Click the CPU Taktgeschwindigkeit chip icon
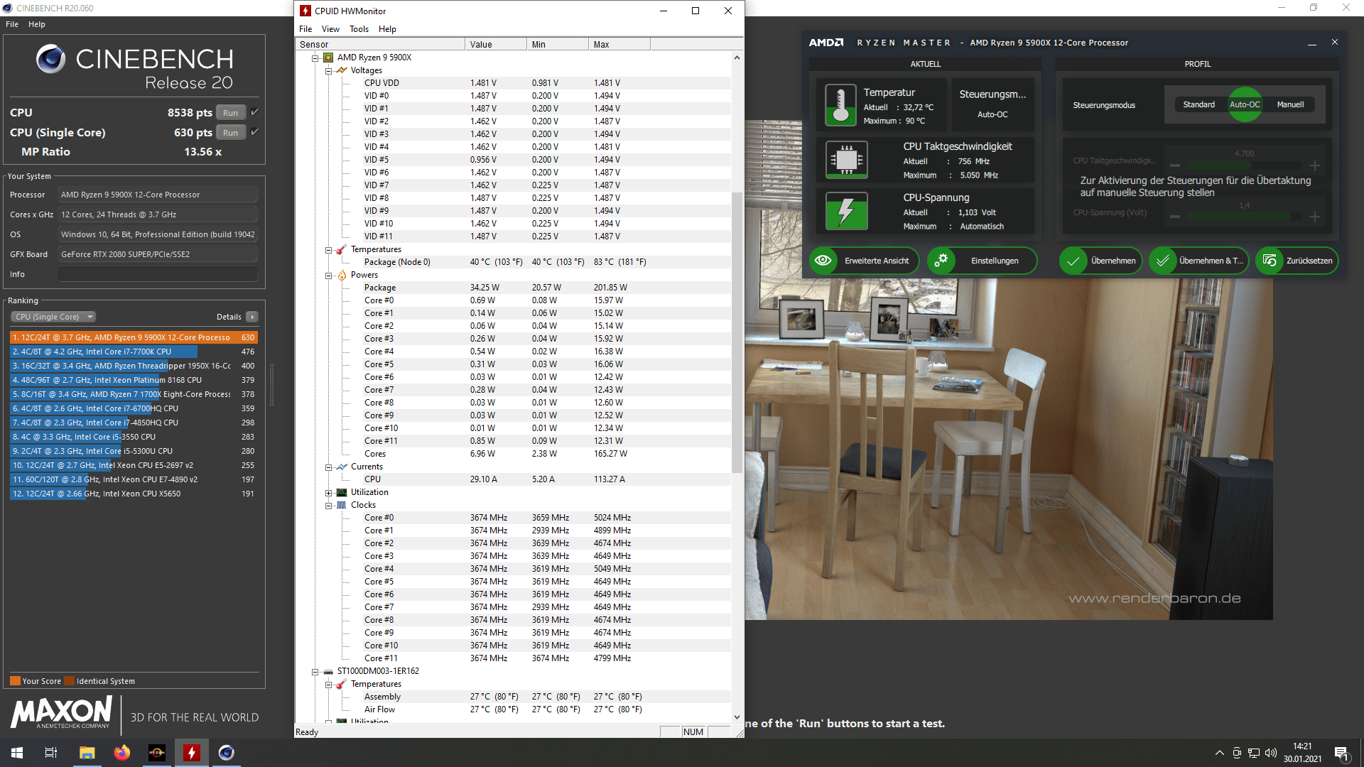1364x767 pixels. 846,160
